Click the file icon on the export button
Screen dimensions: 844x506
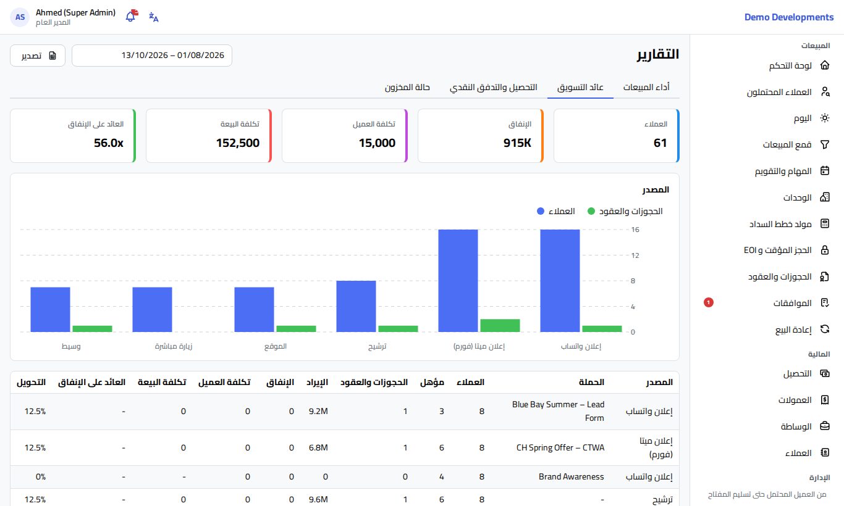[x=53, y=56]
